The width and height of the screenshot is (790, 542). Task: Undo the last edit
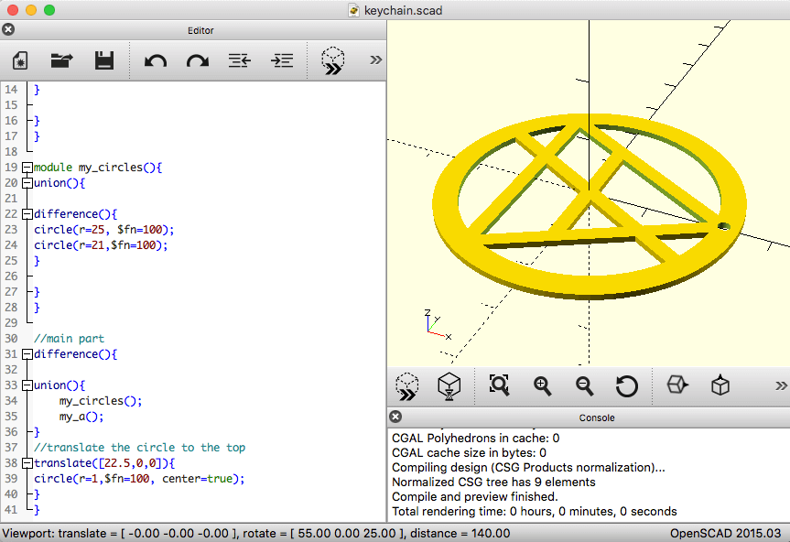156,61
